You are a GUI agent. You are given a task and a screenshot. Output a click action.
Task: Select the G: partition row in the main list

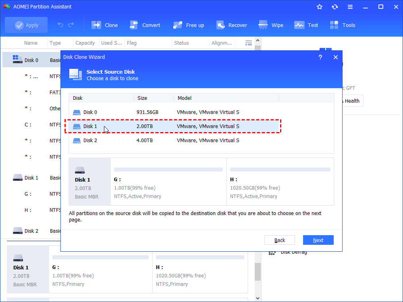click(x=31, y=194)
